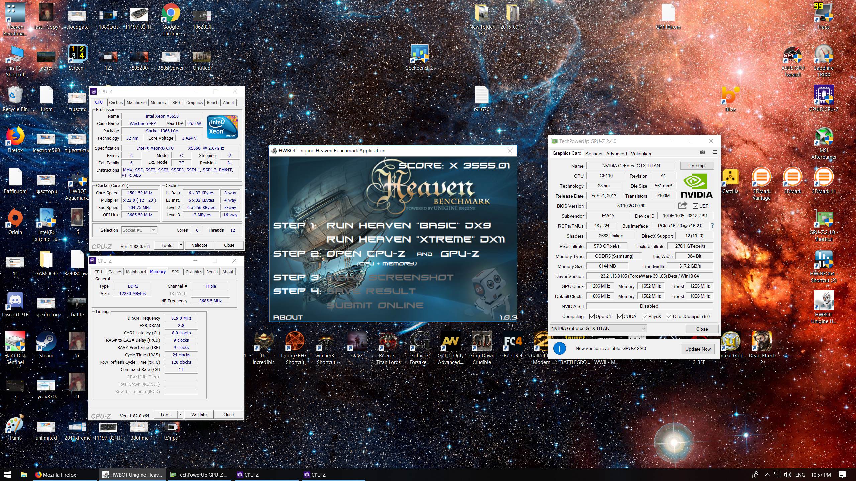Click the GPU name field NVIDIA GeForce GTX TITAN

pyautogui.click(x=631, y=166)
